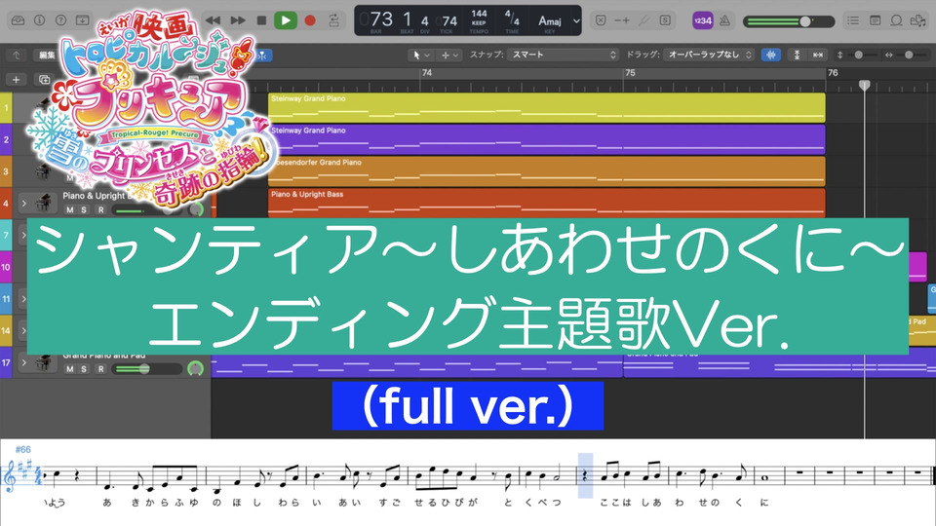Viewport: 936px width, 526px height.
Task: Click the green Play button
Action: click(286, 20)
